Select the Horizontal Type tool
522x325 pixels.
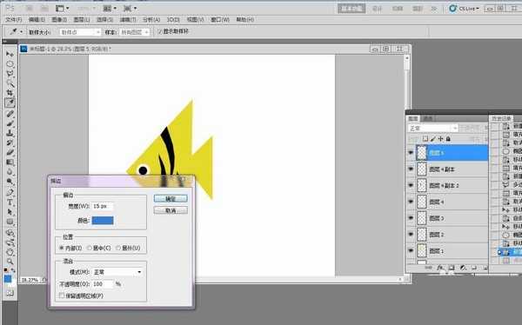tap(10, 202)
